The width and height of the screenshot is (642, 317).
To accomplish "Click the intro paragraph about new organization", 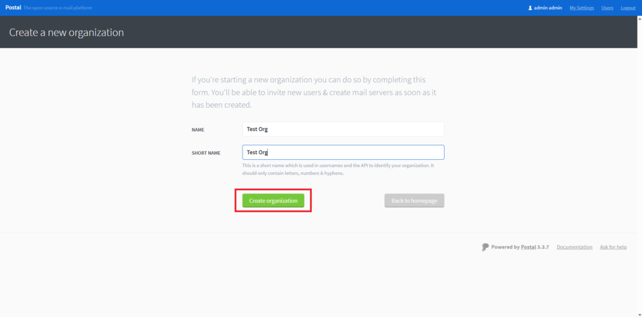I will click(x=314, y=92).
